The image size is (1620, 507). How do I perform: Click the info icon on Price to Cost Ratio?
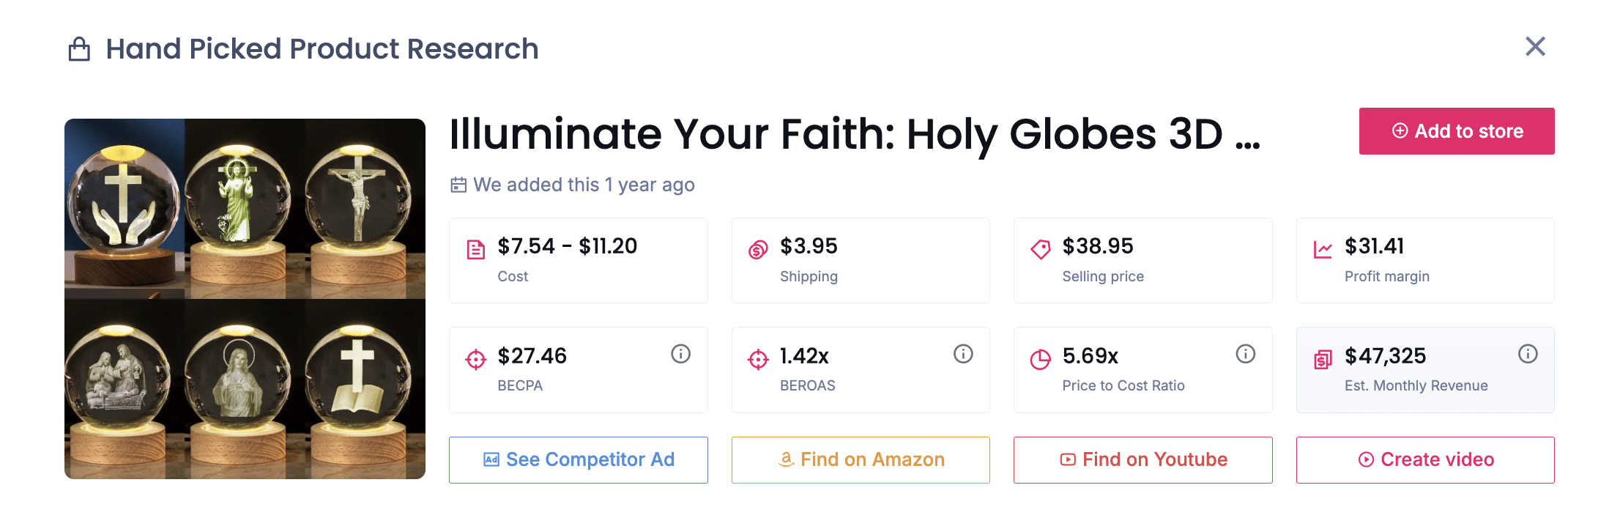point(1245,354)
